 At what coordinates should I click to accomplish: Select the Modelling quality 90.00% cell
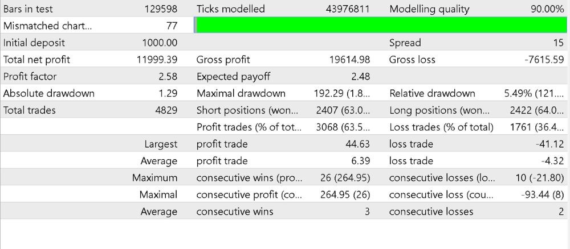547,9
